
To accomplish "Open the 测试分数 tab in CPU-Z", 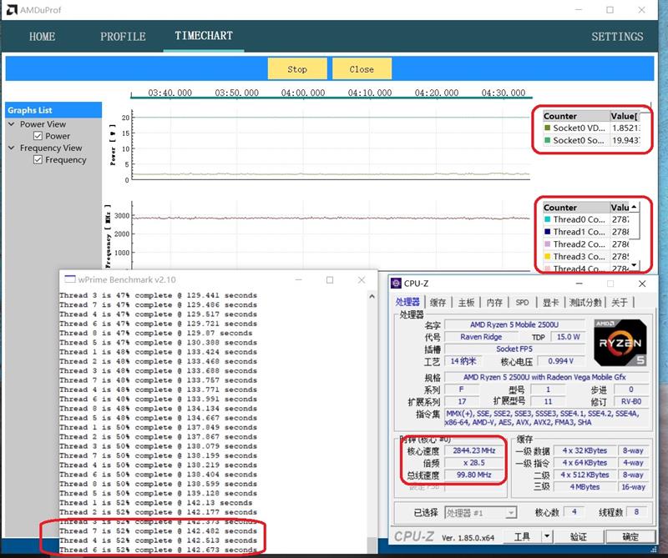I will click(585, 302).
